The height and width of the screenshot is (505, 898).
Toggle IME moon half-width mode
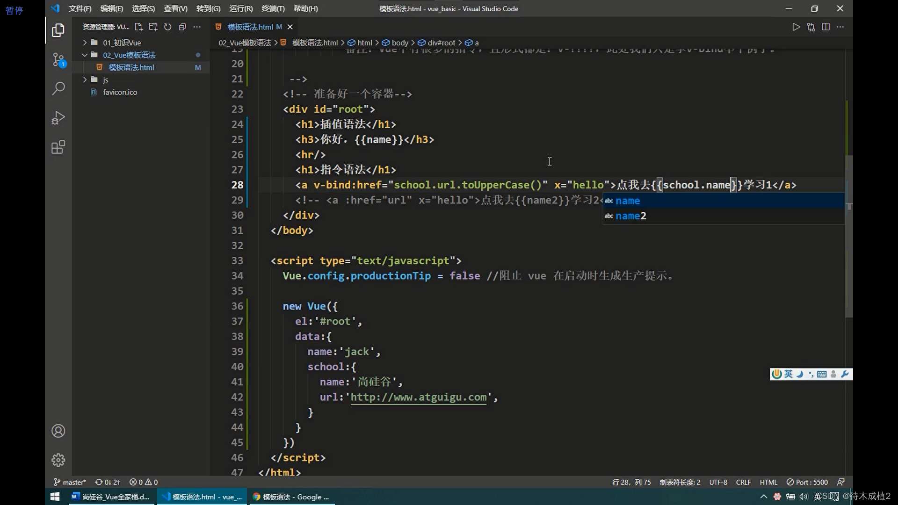point(800,374)
